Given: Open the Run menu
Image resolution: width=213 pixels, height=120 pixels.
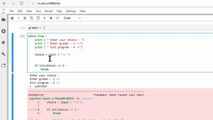Looking at the screenshot, I should click(39, 11).
